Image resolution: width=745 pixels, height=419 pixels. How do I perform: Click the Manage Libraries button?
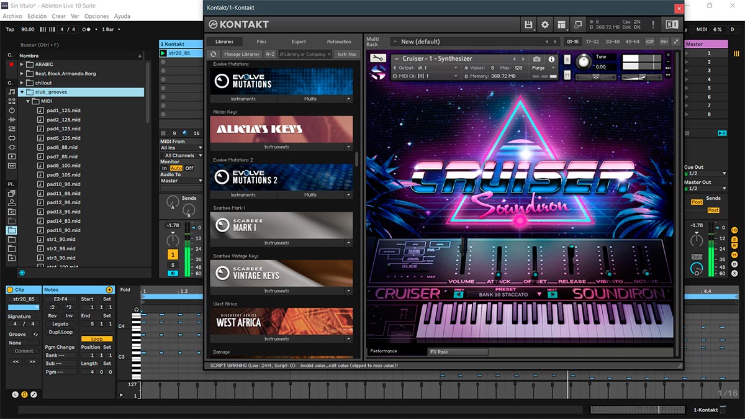(x=242, y=54)
